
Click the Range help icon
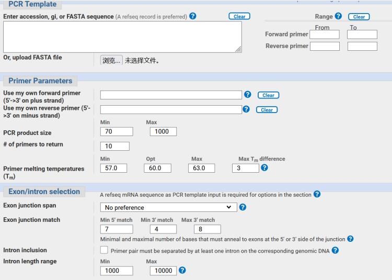(339, 17)
